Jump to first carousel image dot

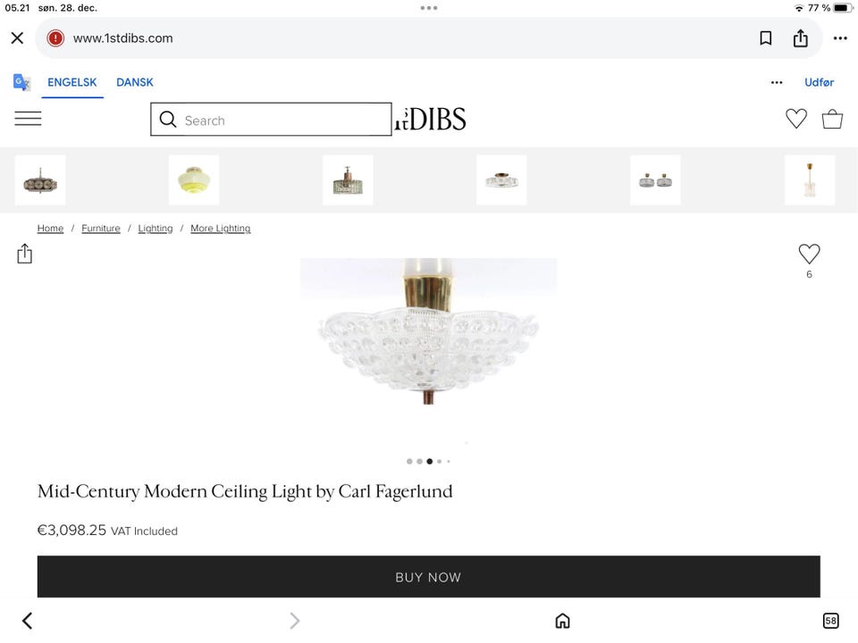409,462
